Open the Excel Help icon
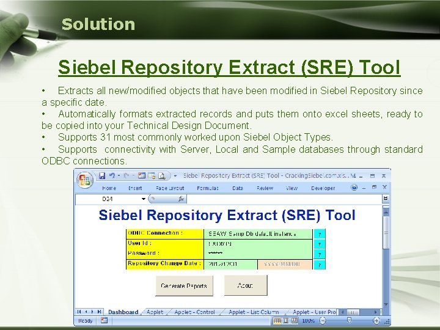 point(354,187)
